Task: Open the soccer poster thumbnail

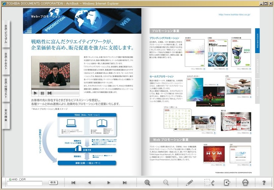Action: (213, 96)
